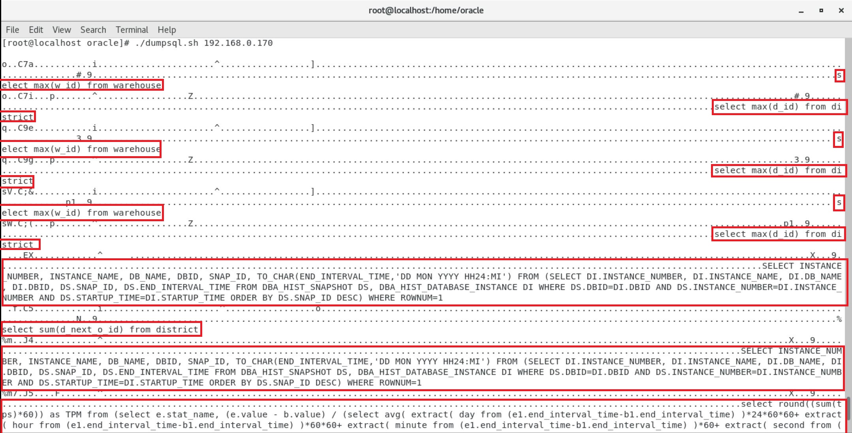Click the 'WHERE ROWNUM=1' text in first SELECT INSTANCE query
This screenshot has width=852, height=433.
pos(406,298)
